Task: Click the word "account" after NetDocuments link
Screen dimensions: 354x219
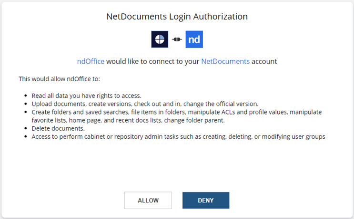Action: pyautogui.click(x=264, y=61)
